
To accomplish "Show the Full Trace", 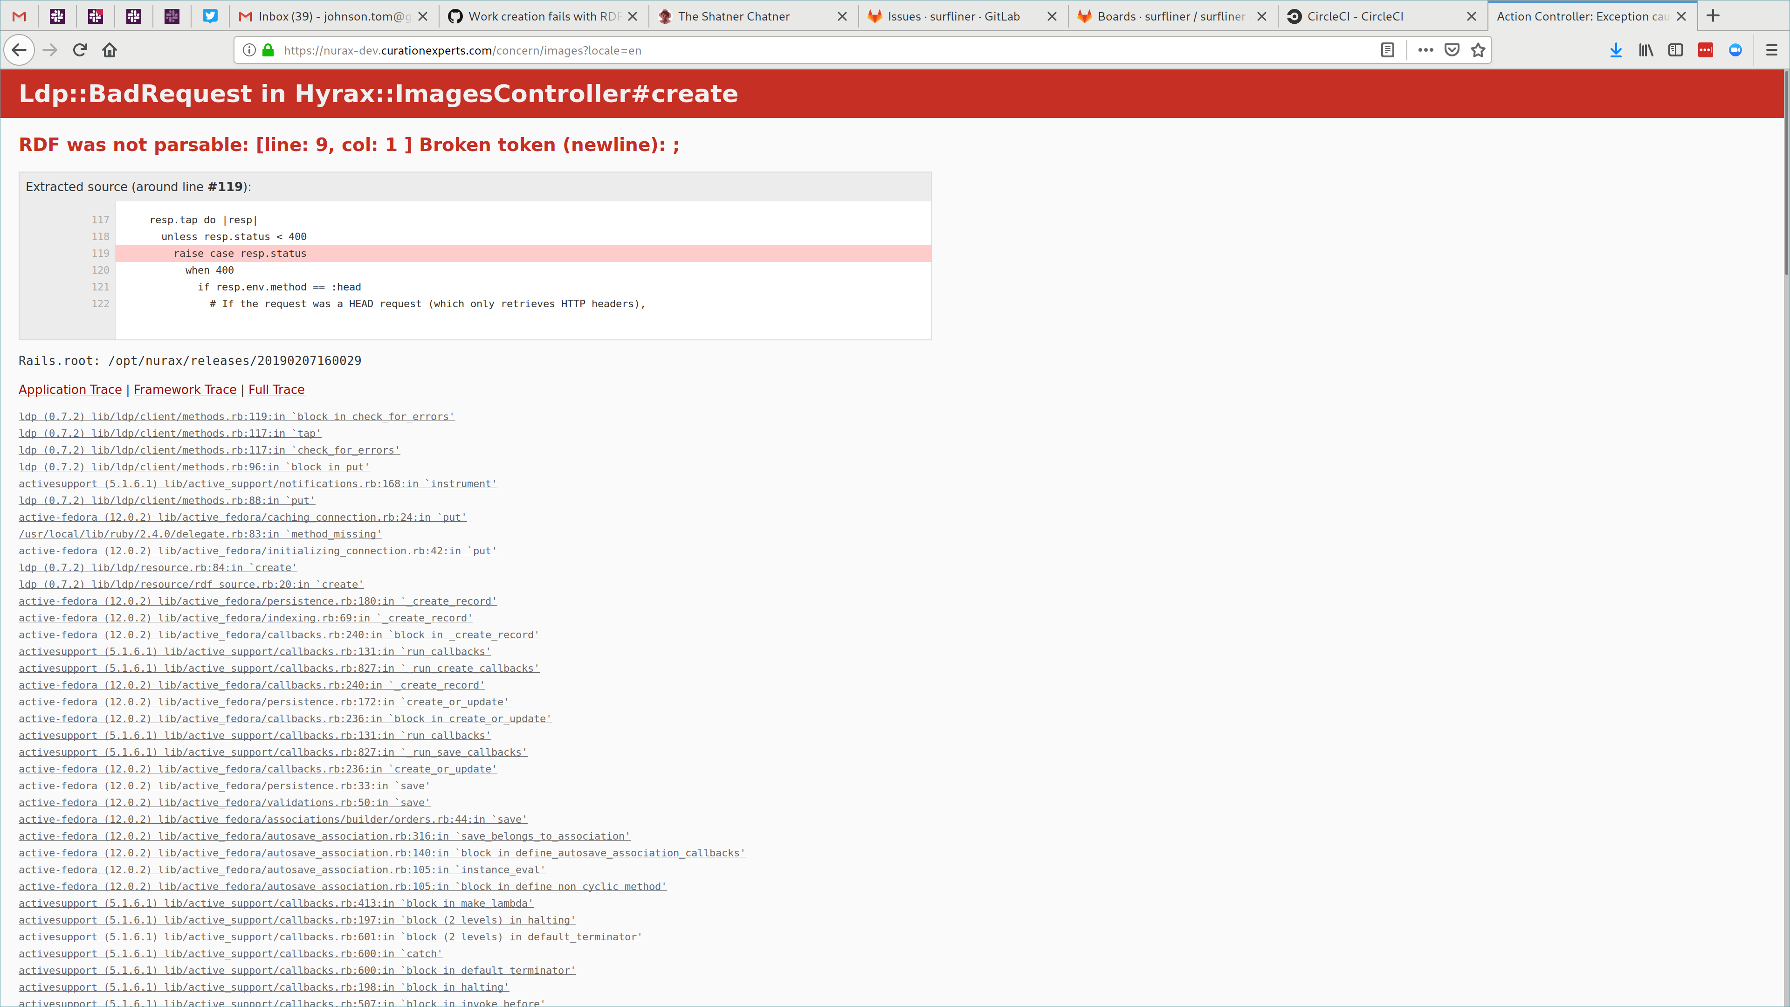I will tap(276, 389).
